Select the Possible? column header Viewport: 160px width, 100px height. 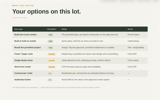click(x=52, y=29)
